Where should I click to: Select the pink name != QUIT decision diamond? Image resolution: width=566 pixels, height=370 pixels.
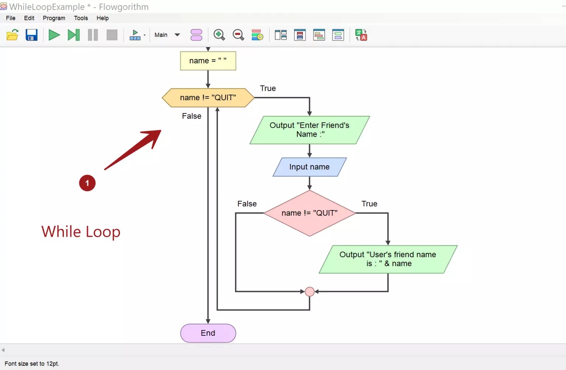pyautogui.click(x=309, y=213)
